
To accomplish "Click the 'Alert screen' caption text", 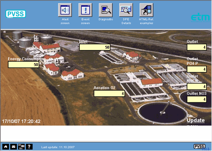I will (65, 21).
